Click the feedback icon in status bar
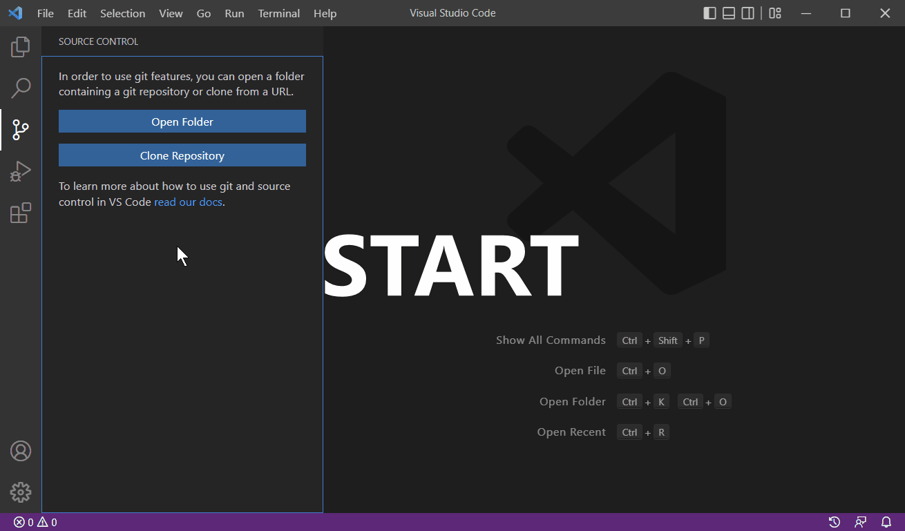This screenshot has width=905, height=531. click(x=860, y=522)
